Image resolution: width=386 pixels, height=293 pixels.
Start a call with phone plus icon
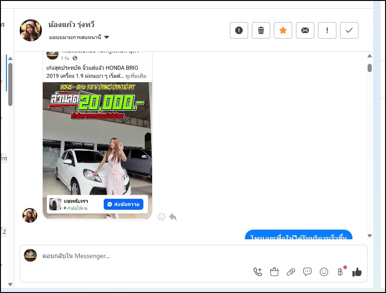(258, 272)
